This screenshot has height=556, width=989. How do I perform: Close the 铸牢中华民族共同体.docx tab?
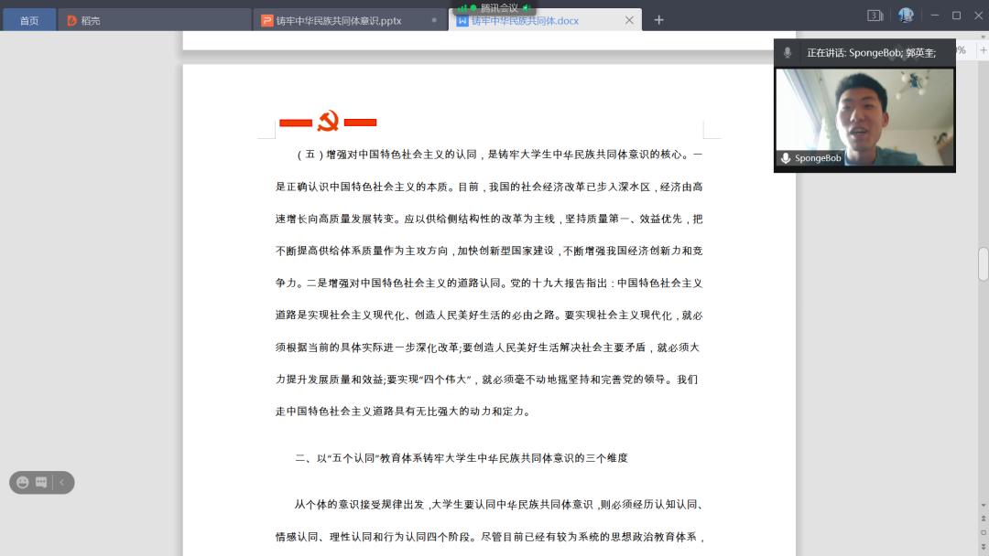[629, 20]
